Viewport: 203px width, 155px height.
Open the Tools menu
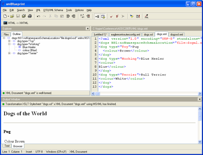[69, 10]
